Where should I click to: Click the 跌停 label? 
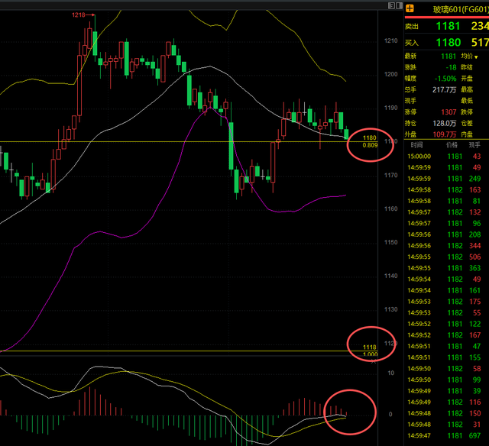[467, 112]
